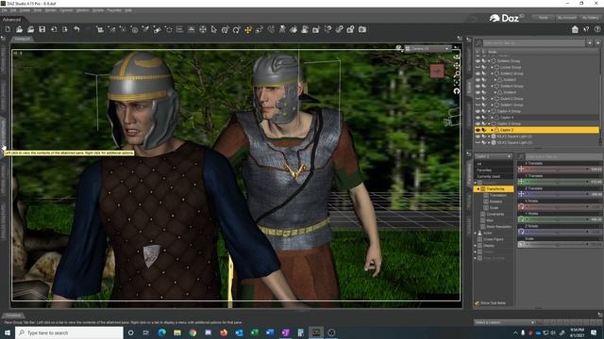
Task: Click the My Gallery button
Action: pos(590,18)
